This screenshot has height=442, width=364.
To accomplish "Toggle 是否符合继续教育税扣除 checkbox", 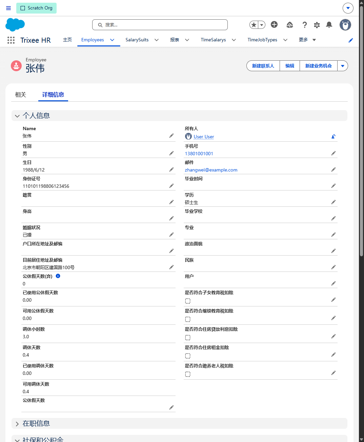I will 188,319.
